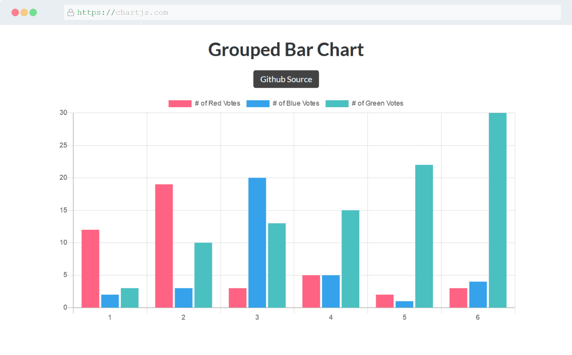Image resolution: width=572 pixels, height=355 pixels.
Task: Click the green bar in group 5
Action: pos(424,236)
